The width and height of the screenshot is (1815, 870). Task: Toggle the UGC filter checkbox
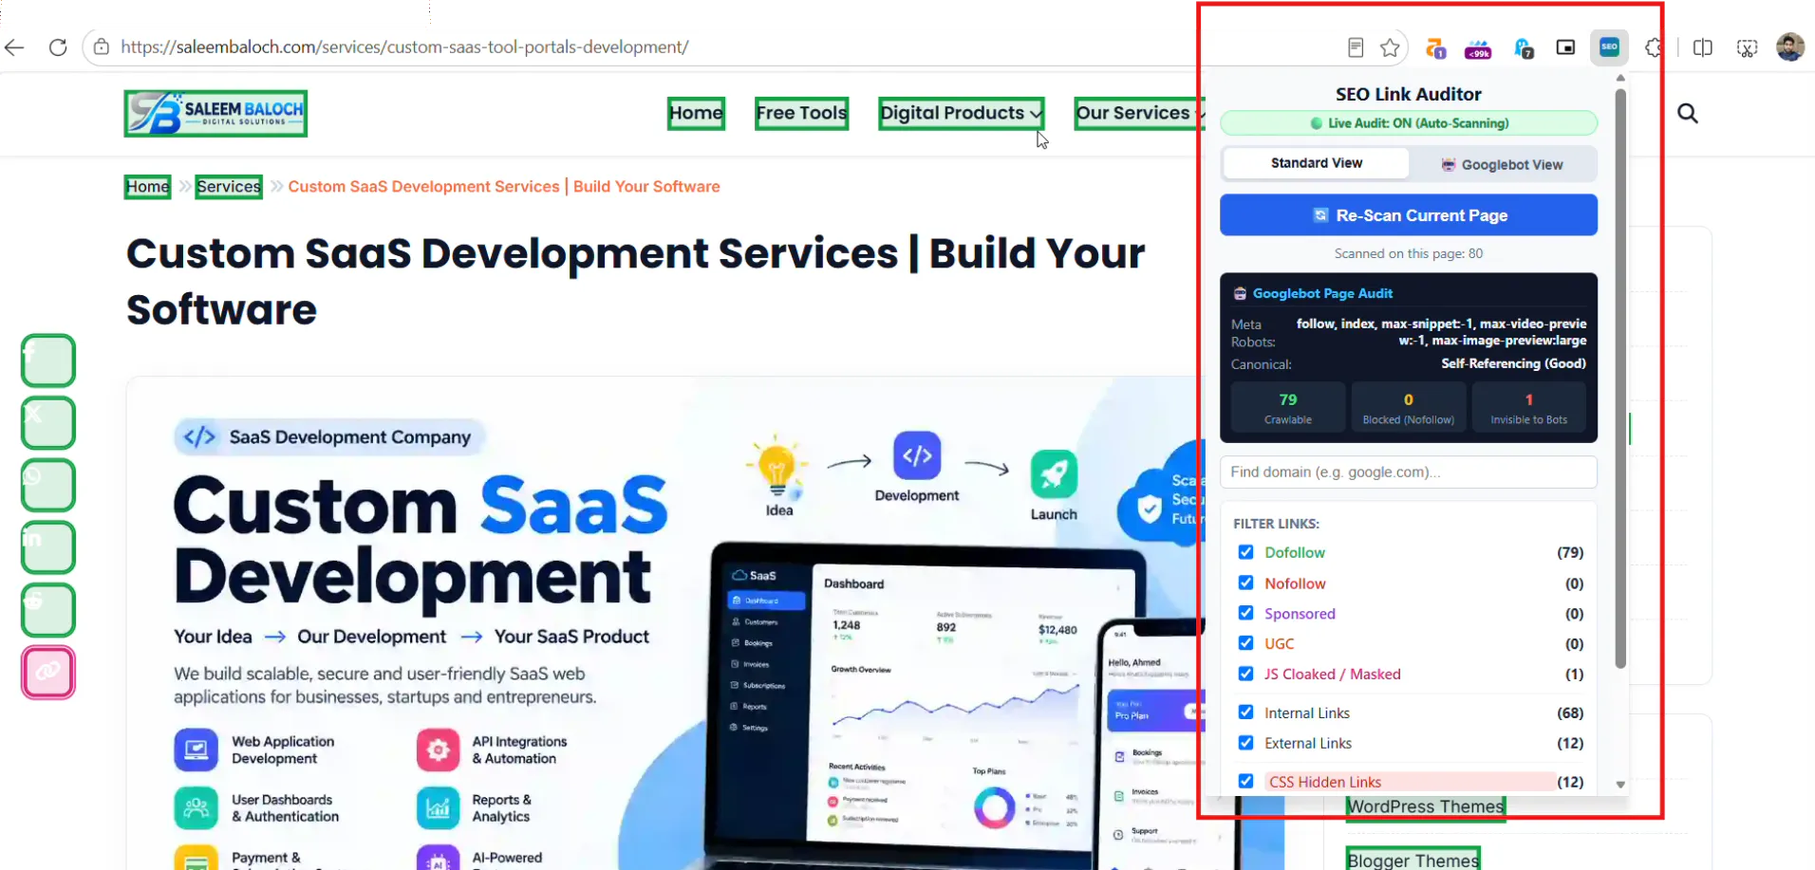(1245, 643)
